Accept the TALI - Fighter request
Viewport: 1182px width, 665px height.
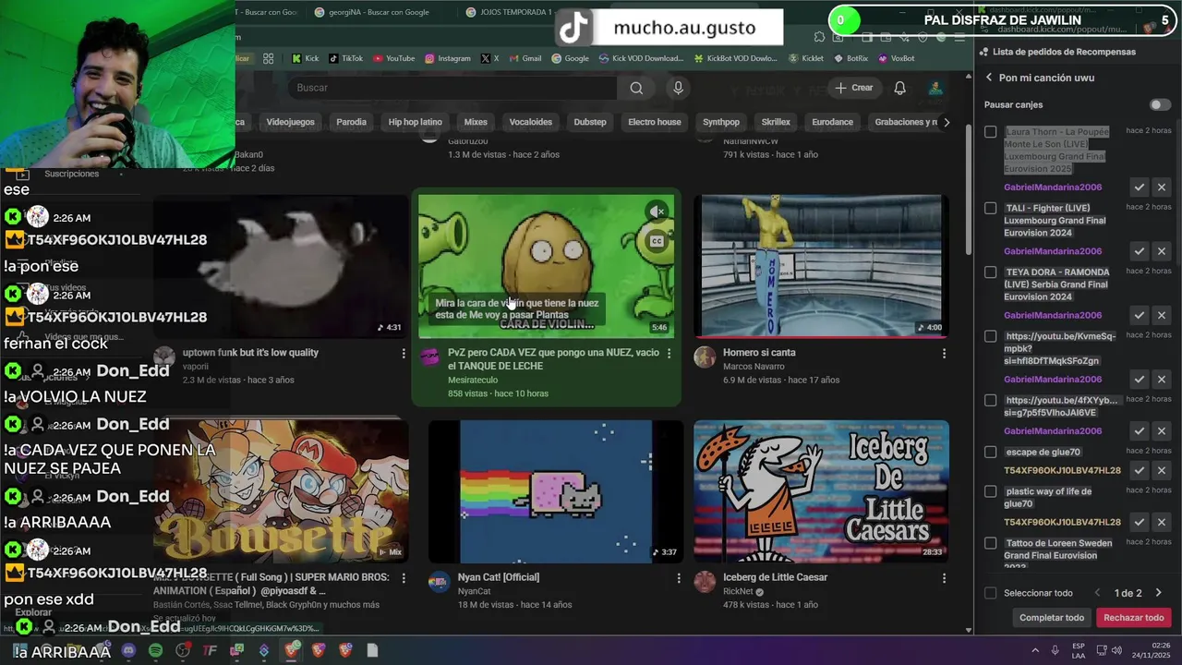pyautogui.click(x=1140, y=251)
